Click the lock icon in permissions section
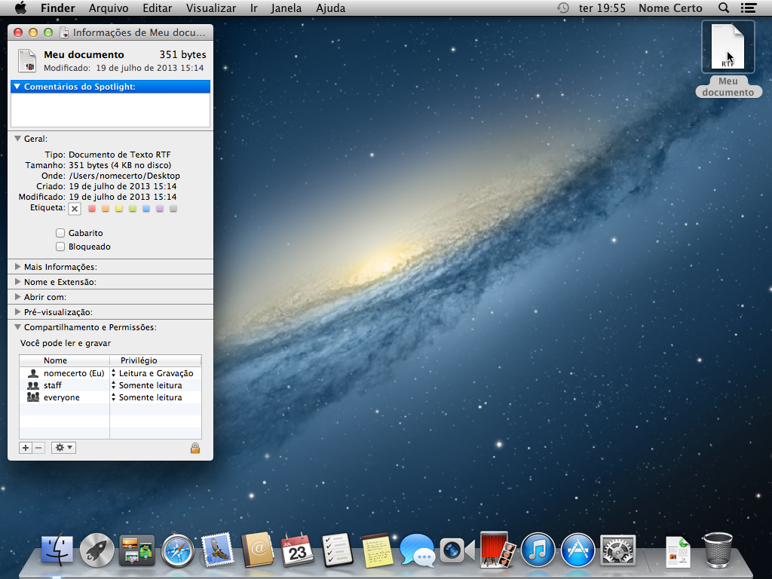Screen dimensions: 772x579 tap(195, 448)
